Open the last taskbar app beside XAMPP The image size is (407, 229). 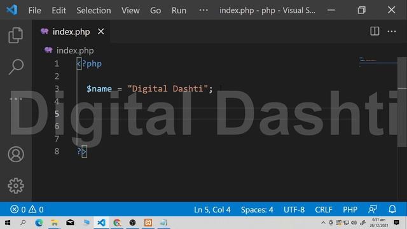pos(164,223)
